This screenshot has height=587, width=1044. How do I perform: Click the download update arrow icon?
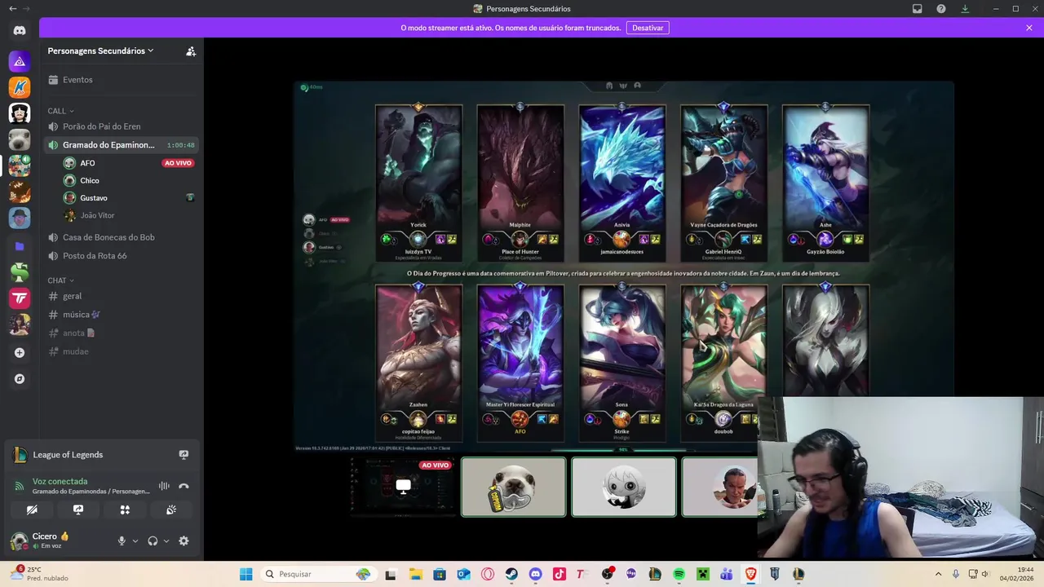point(965,9)
